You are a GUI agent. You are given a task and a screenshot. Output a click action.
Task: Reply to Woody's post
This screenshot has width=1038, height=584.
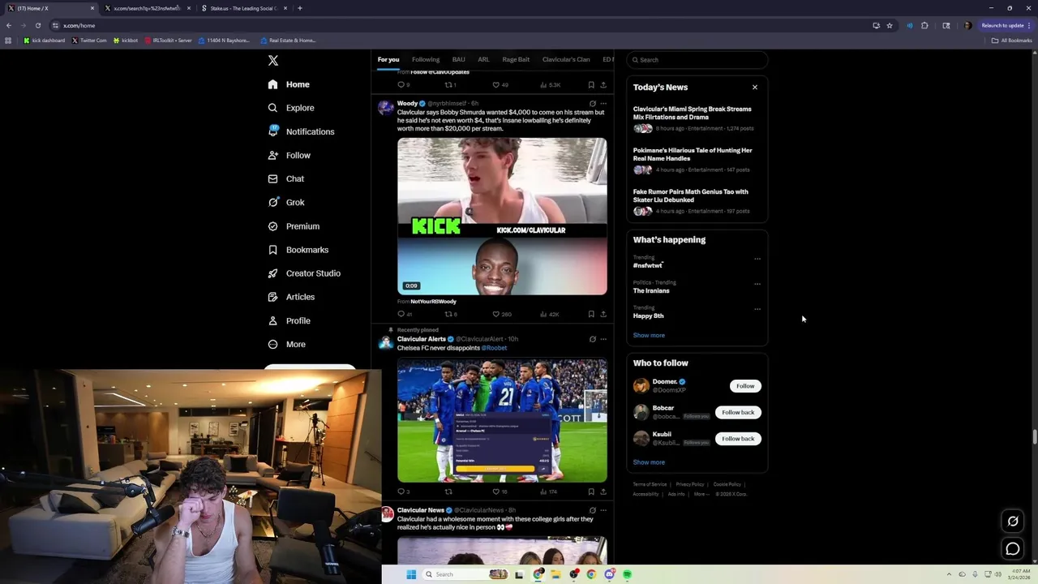tap(405, 314)
